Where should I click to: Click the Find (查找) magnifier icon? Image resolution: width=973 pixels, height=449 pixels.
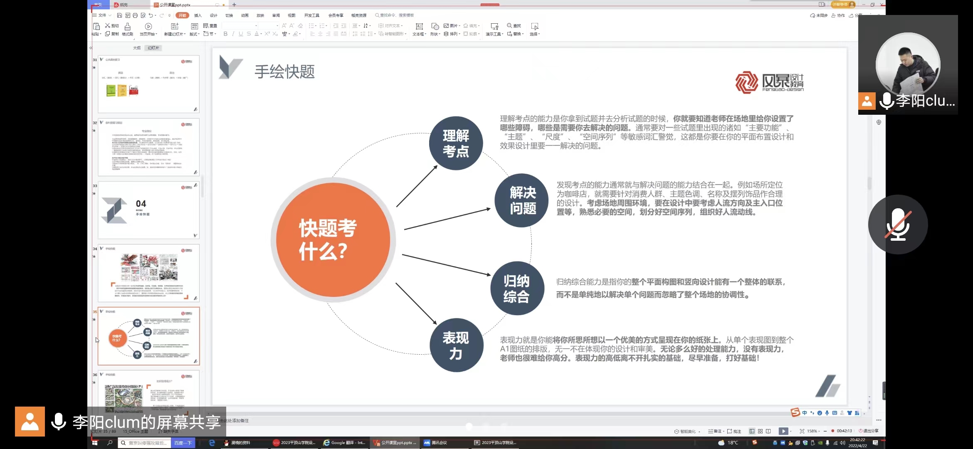pos(509,26)
